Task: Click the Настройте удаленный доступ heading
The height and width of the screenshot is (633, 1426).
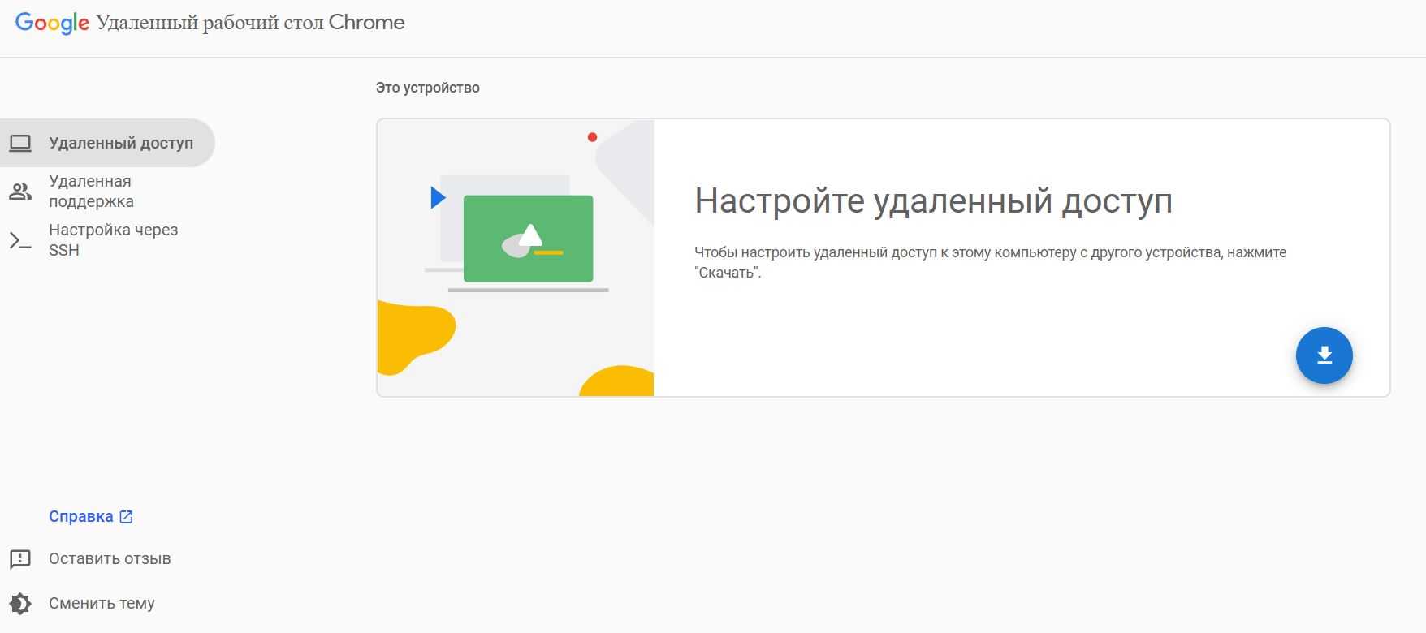Action: tap(933, 200)
